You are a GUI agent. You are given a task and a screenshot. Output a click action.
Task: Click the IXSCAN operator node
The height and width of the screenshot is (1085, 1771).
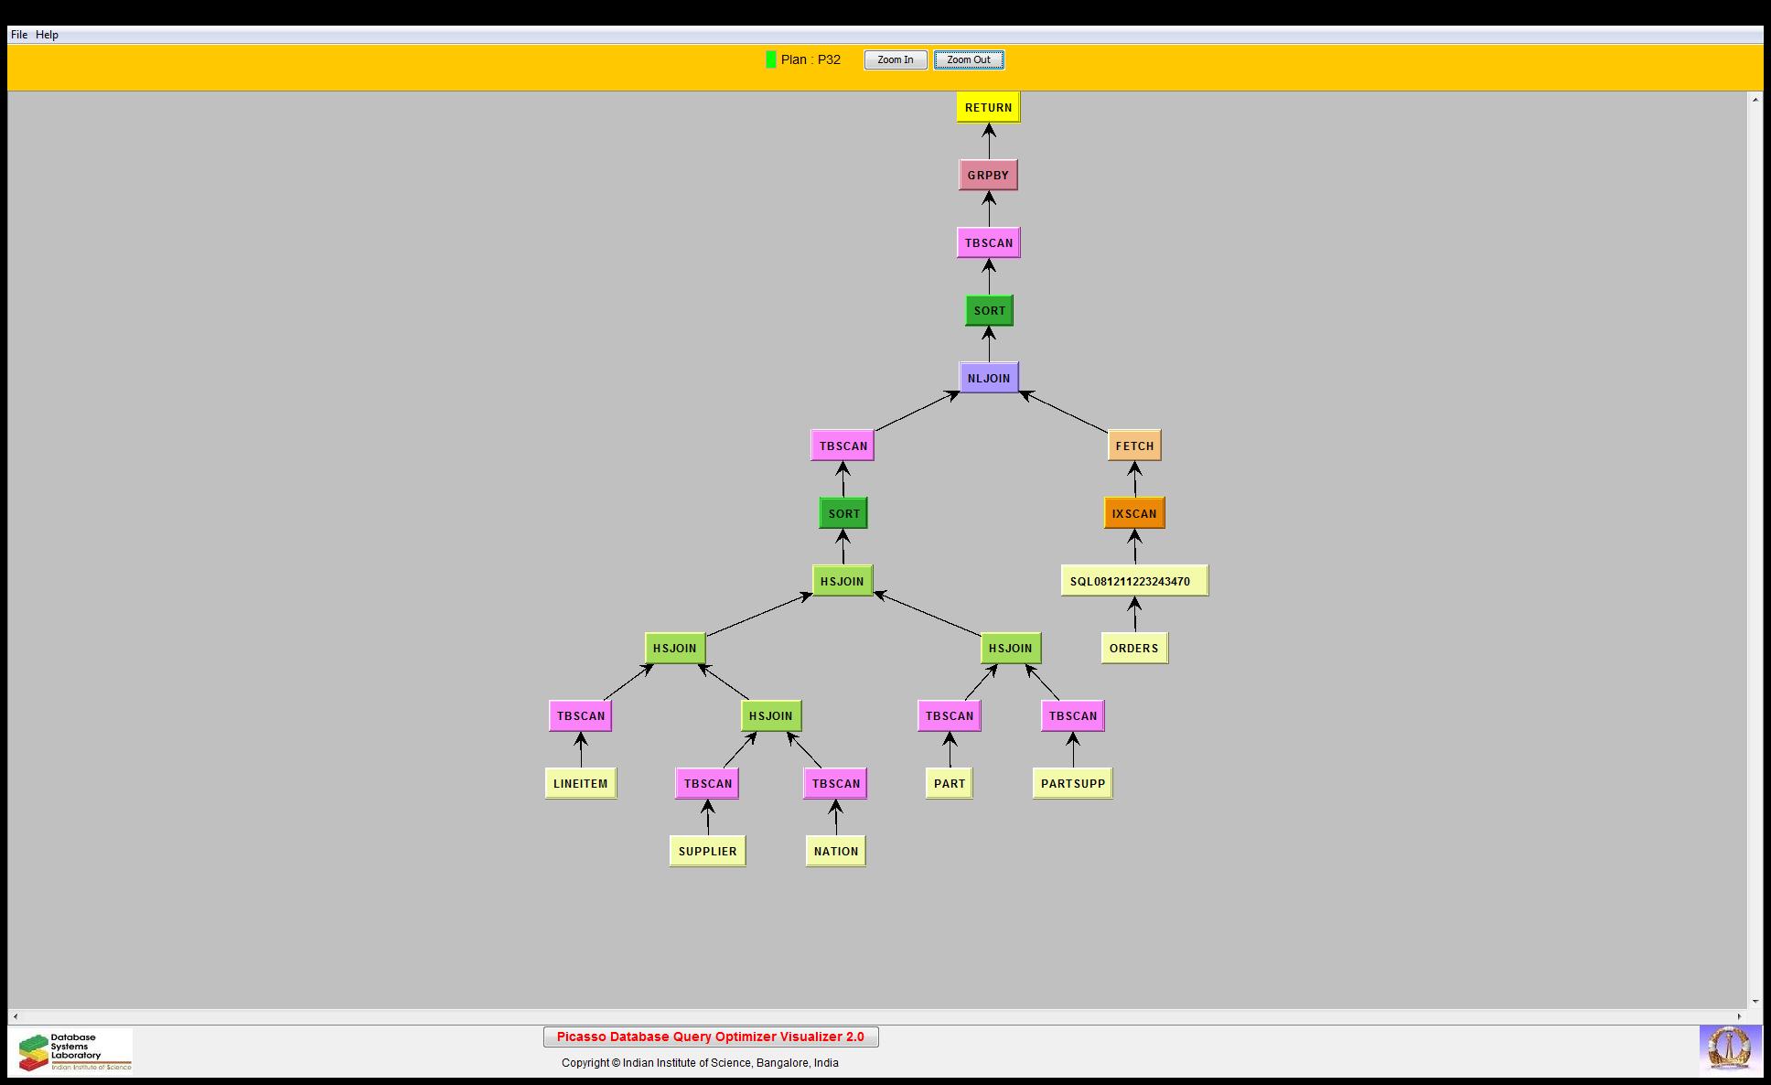pyautogui.click(x=1134, y=513)
